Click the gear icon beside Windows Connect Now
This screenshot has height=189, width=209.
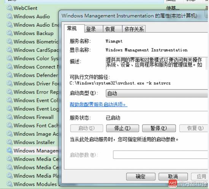(x=9, y=67)
